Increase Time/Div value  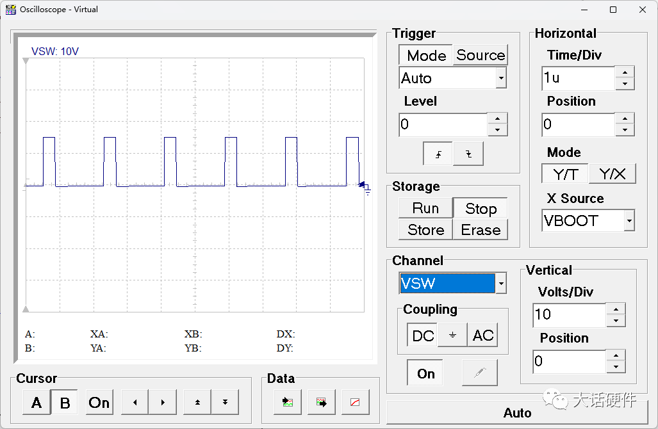pos(625,72)
